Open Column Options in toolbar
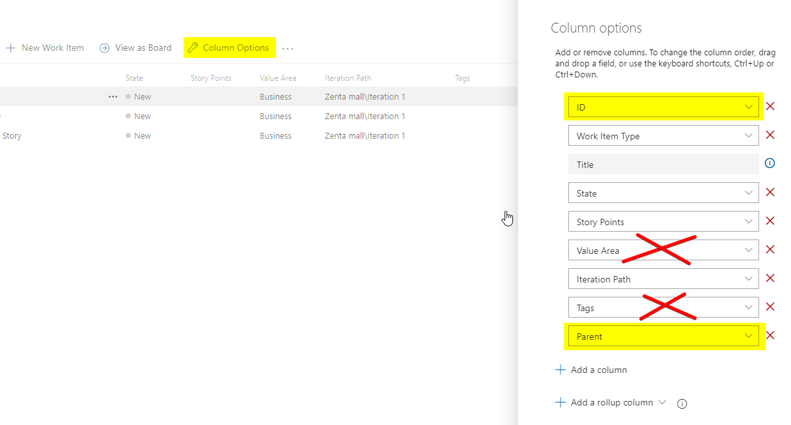 coord(229,48)
